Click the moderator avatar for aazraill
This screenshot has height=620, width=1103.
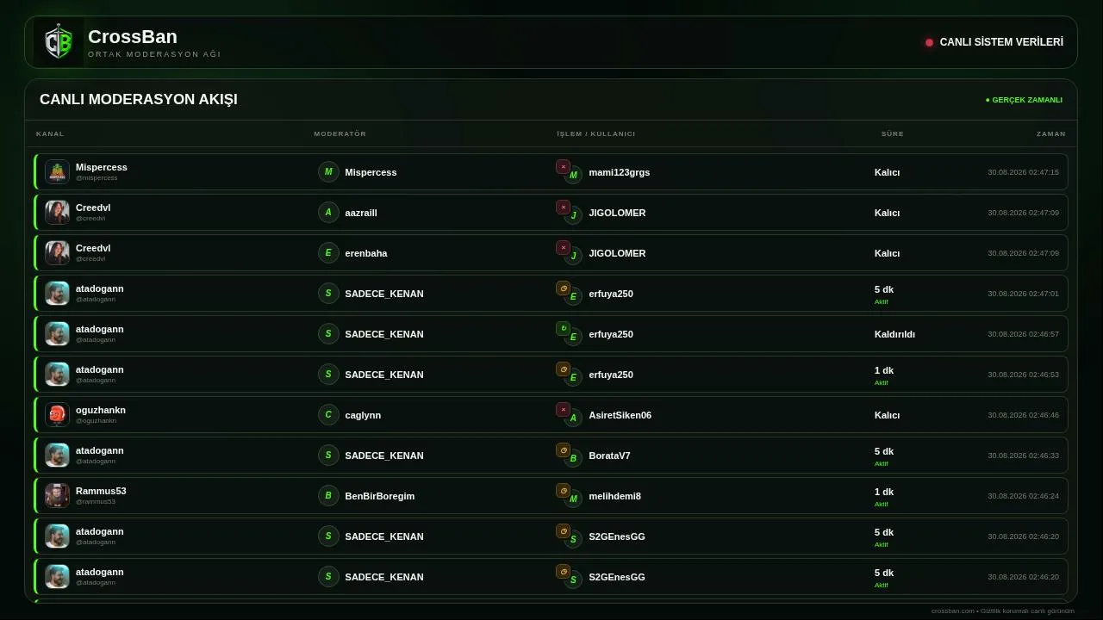328,212
